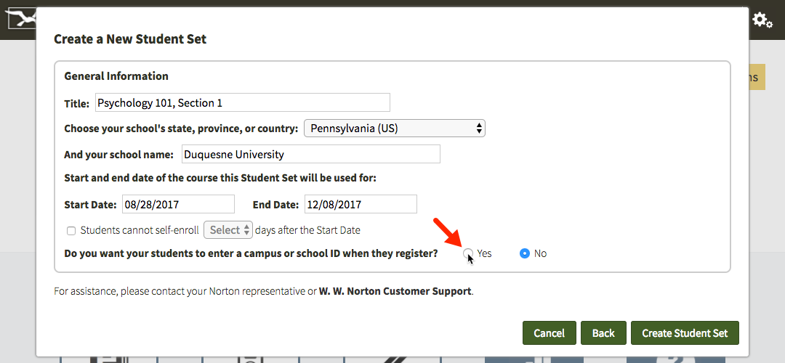Viewport: 785px width, 363px height.
Task: Click the Back button
Action: coord(603,333)
